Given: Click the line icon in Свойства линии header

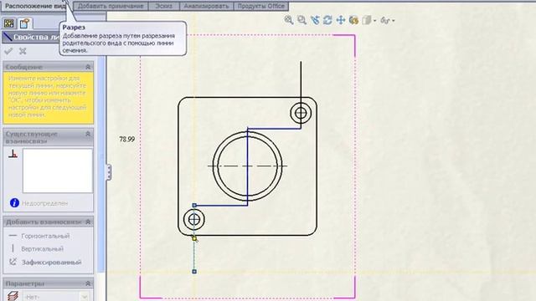Looking at the screenshot, I should click(8, 37).
